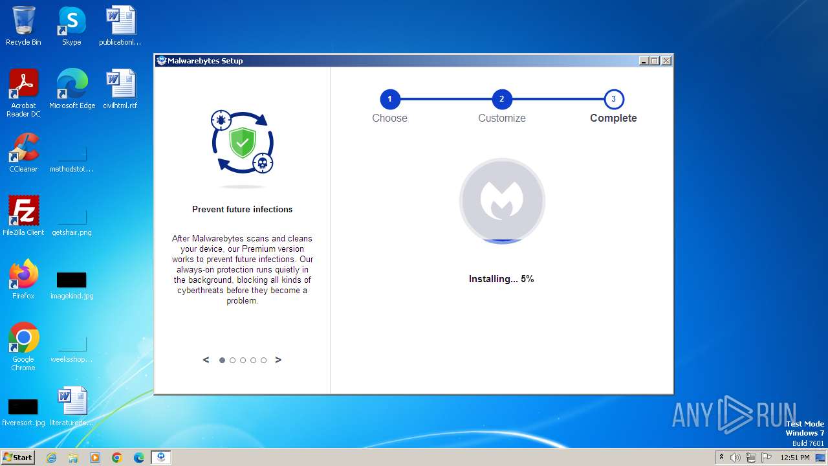Select imagekind.jpg desktop file
The height and width of the screenshot is (466, 828).
pyautogui.click(x=71, y=285)
